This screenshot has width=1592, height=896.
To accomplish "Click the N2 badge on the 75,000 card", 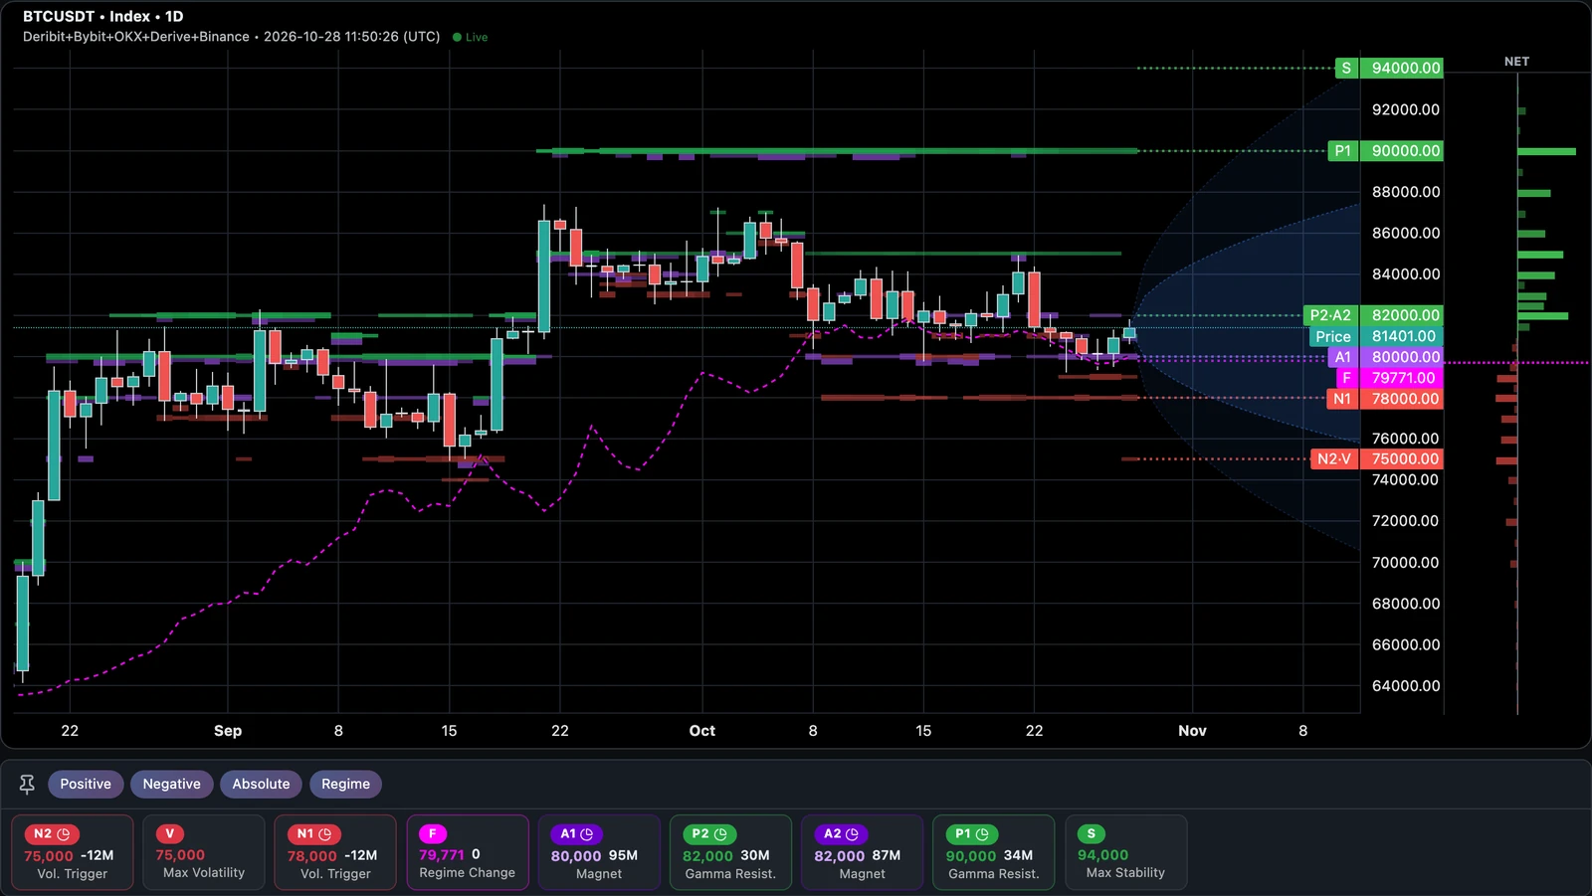I will [52, 834].
